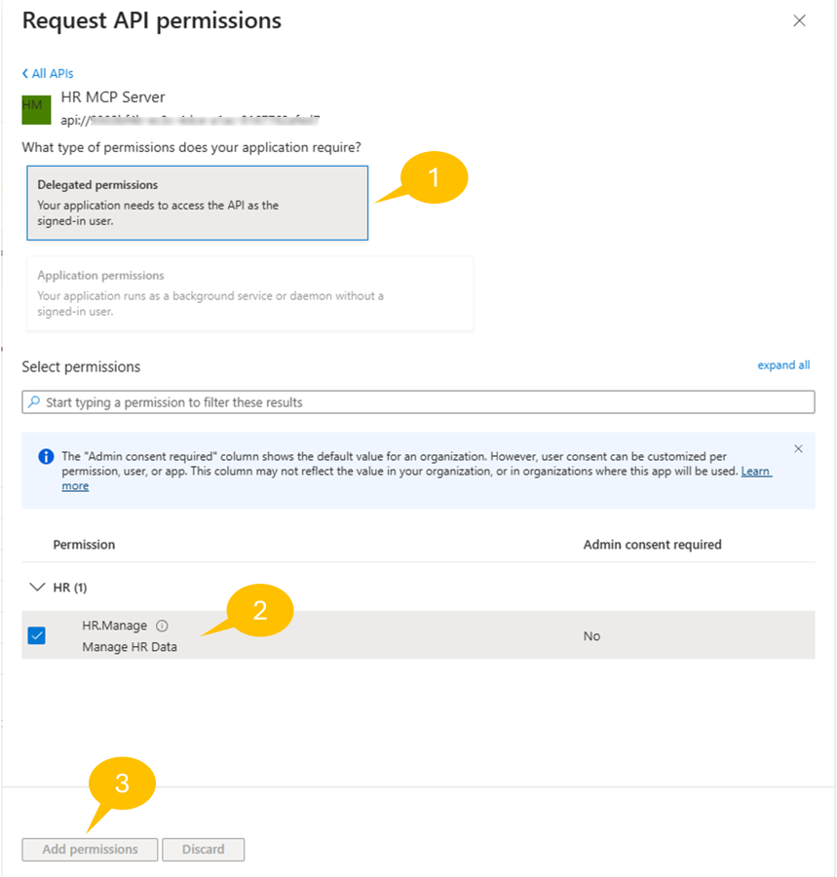
Task: Click the back chevron before All APIs
Action: tap(26, 73)
